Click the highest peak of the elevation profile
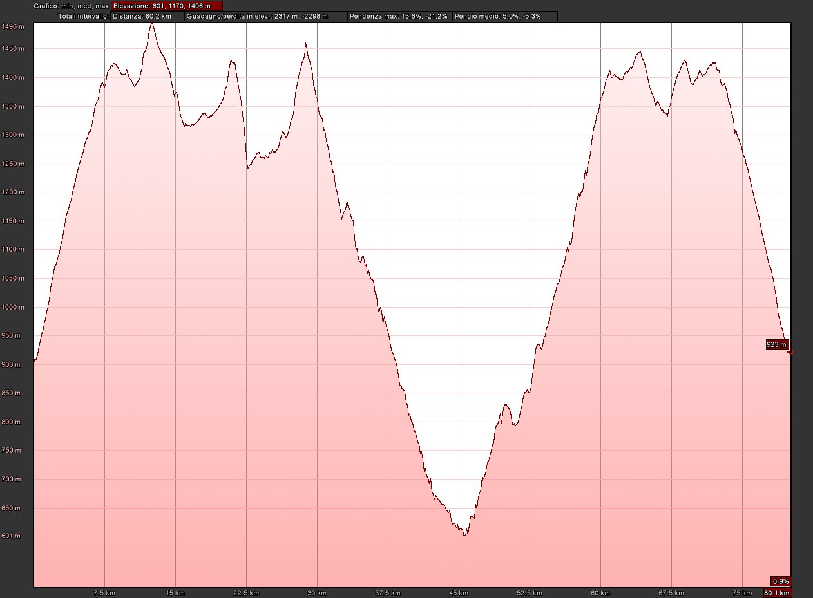The height and width of the screenshot is (598, 813). [x=151, y=23]
